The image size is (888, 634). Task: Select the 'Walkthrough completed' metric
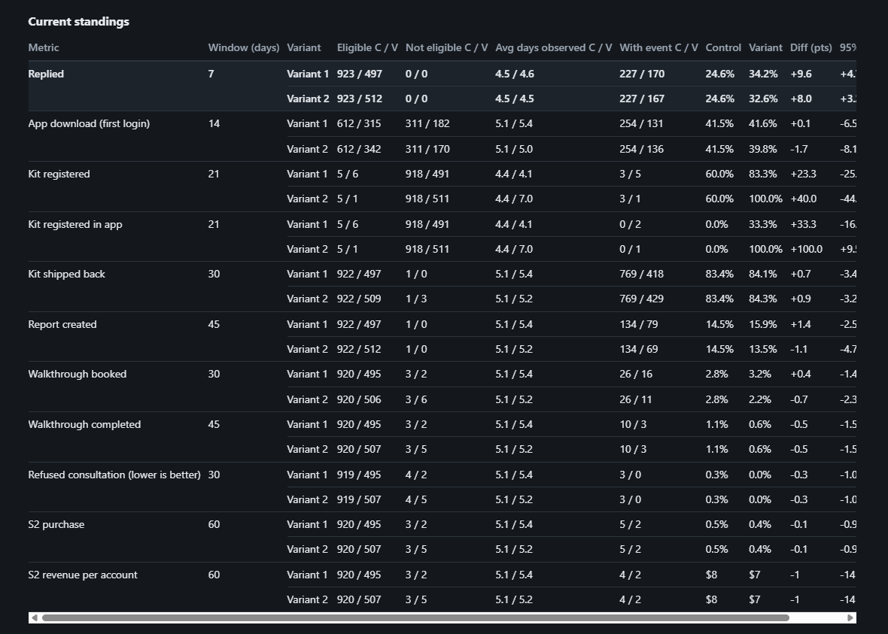pyautogui.click(x=84, y=425)
